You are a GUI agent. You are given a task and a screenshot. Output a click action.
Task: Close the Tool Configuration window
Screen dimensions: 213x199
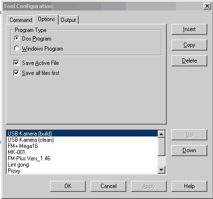pos(207,6)
